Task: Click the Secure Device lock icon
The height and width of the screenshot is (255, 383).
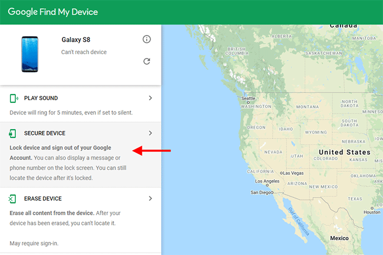Action: click(x=13, y=134)
